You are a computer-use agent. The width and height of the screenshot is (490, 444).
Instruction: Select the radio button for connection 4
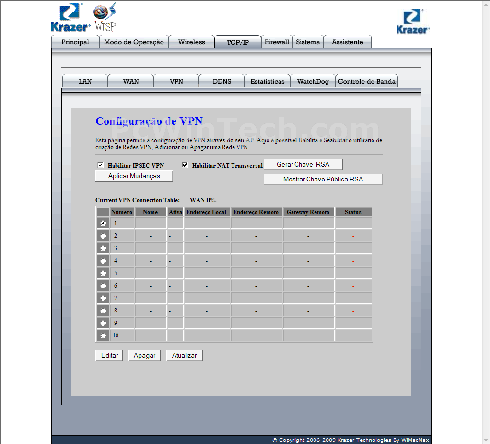tap(103, 261)
